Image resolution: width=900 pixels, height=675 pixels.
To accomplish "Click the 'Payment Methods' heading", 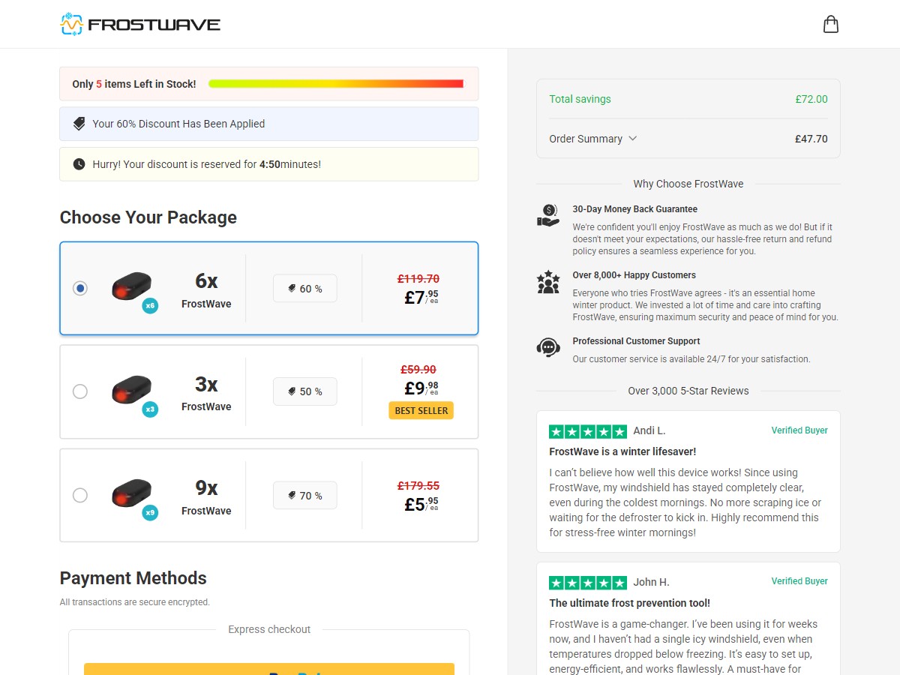I will [x=133, y=578].
